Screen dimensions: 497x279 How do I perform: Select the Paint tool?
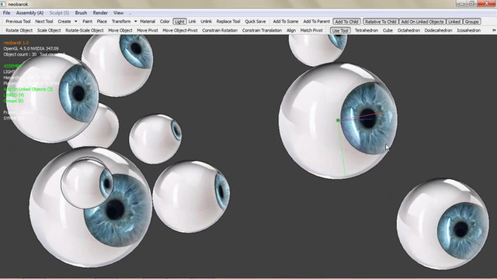click(88, 22)
